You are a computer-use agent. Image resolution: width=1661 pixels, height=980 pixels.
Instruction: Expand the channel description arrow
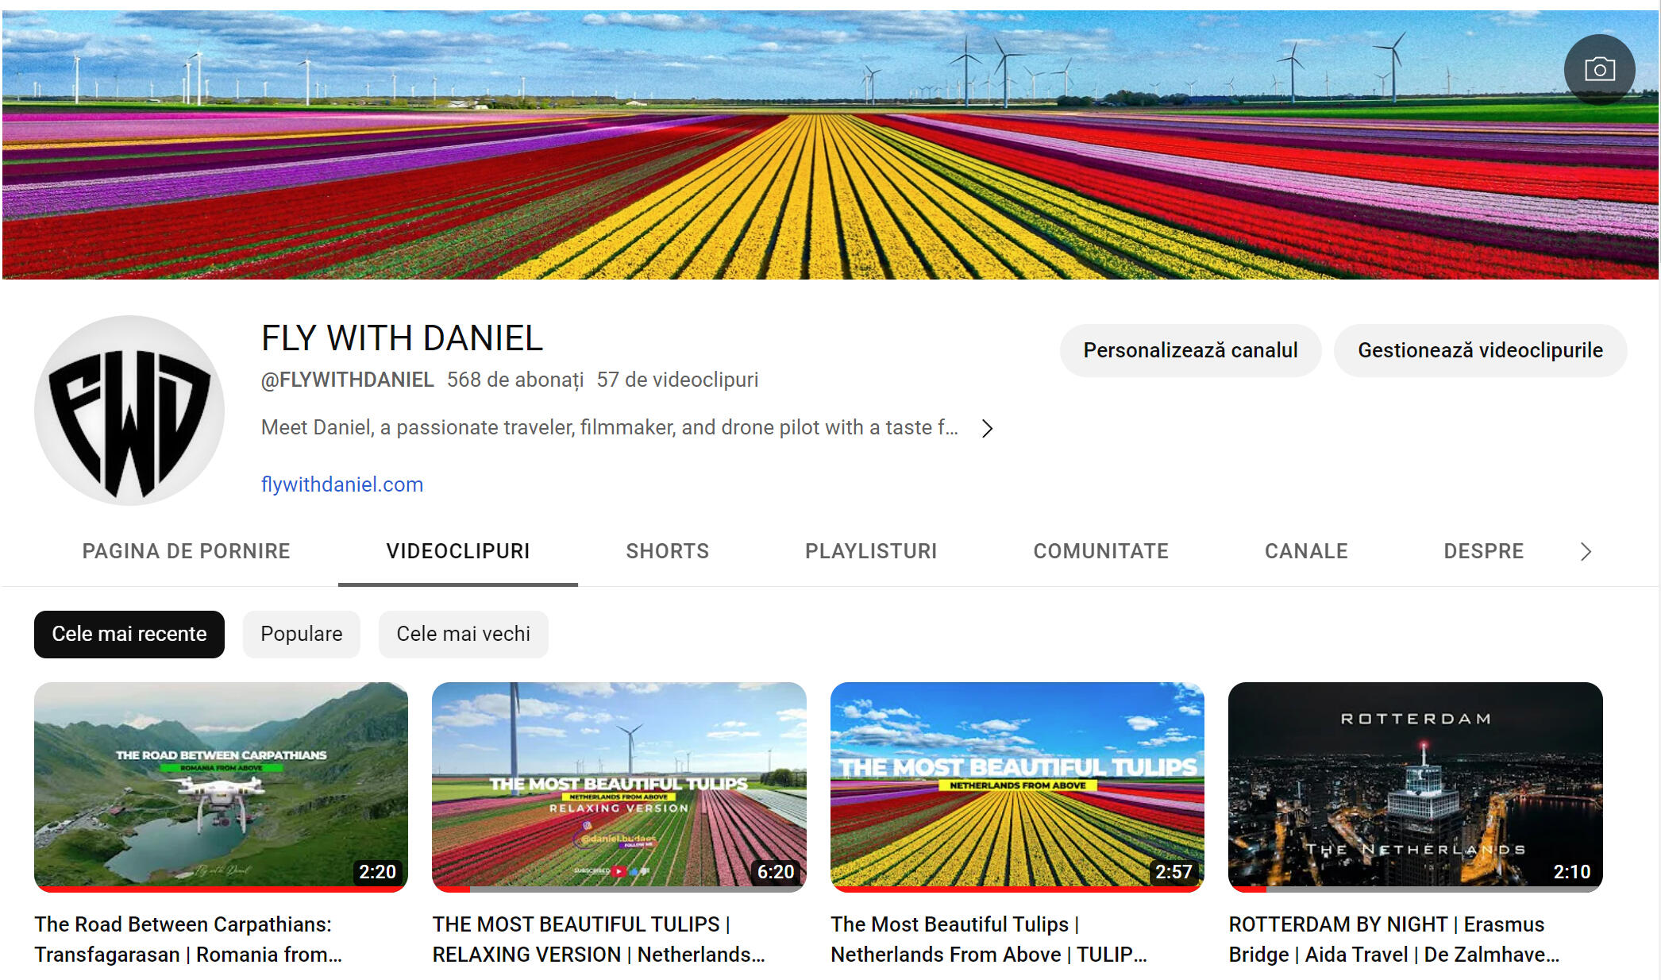pyautogui.click(x=987, y=428)
